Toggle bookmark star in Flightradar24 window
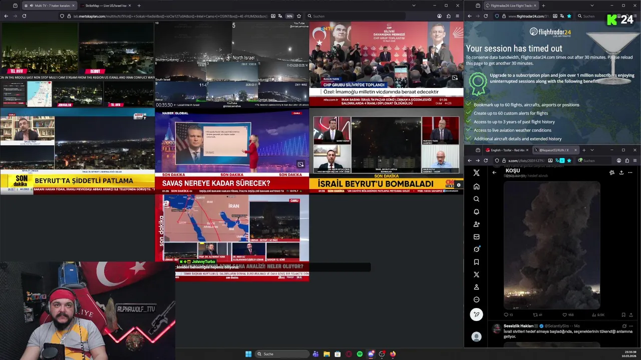 point(569,16)
